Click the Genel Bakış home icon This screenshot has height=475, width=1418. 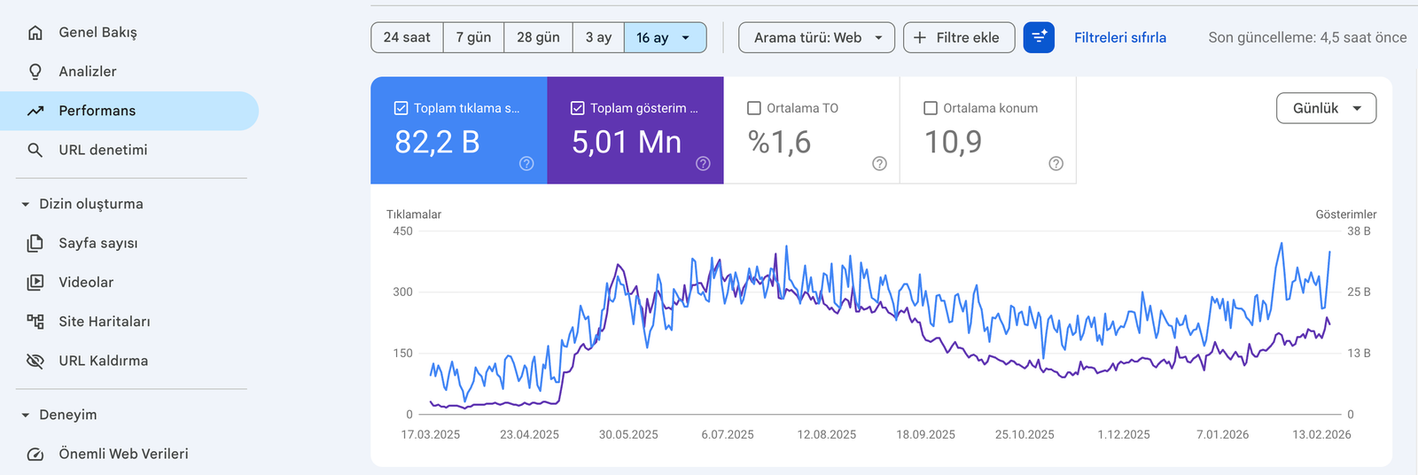35,33
